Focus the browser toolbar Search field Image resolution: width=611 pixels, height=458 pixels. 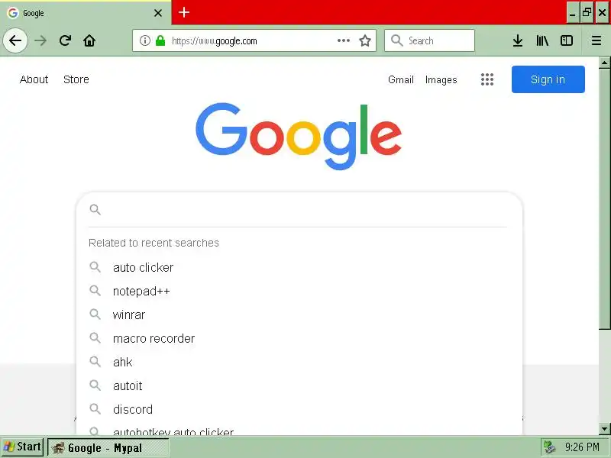[x=429, y=40]
